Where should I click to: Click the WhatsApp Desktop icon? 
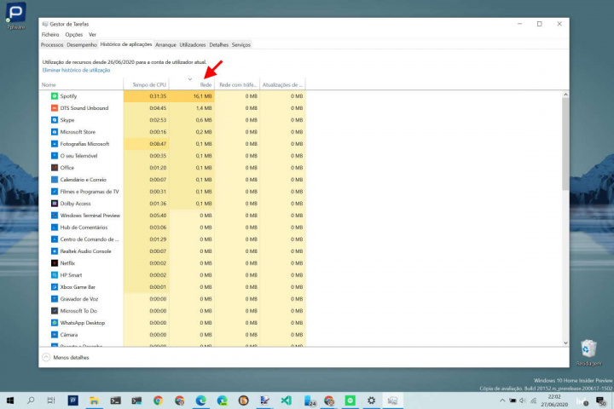(54, 323)
